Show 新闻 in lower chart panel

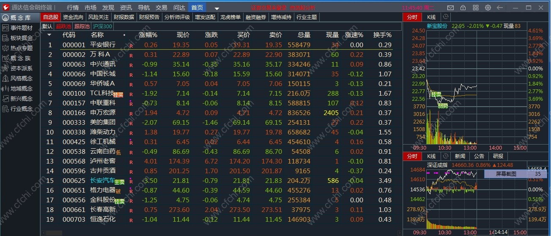pyautogui.click(x=460, y=156)
